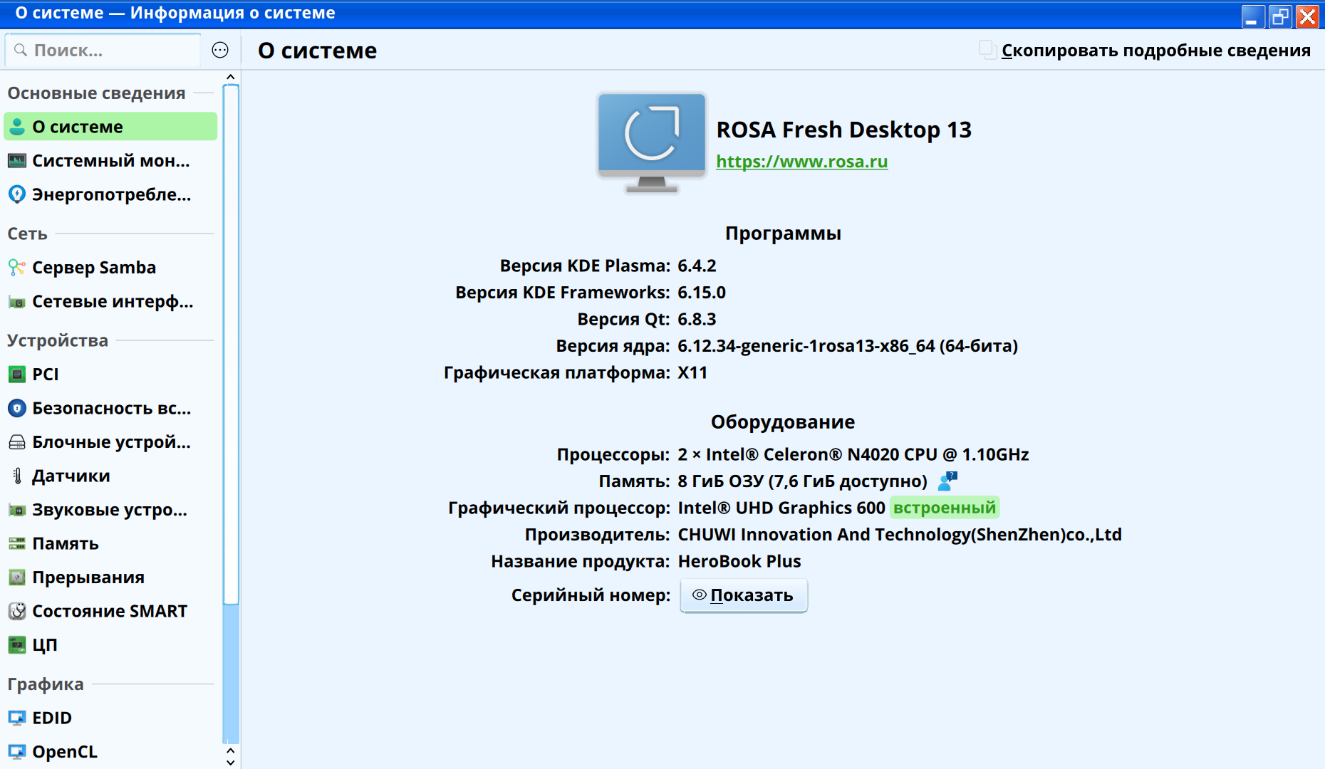
Task: Click processor text "Intel® Celeron® N4020"
Action: (804, 454)
